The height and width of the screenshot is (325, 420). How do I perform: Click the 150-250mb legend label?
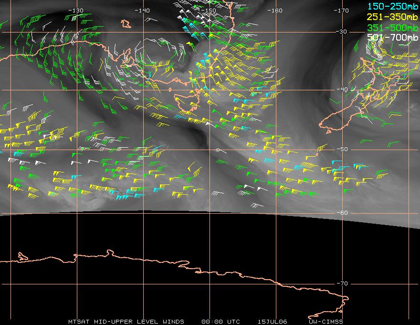392,6
